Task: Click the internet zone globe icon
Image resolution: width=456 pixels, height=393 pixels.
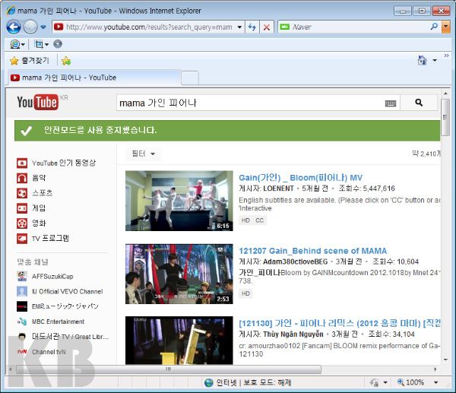Action: pos(209,383)
